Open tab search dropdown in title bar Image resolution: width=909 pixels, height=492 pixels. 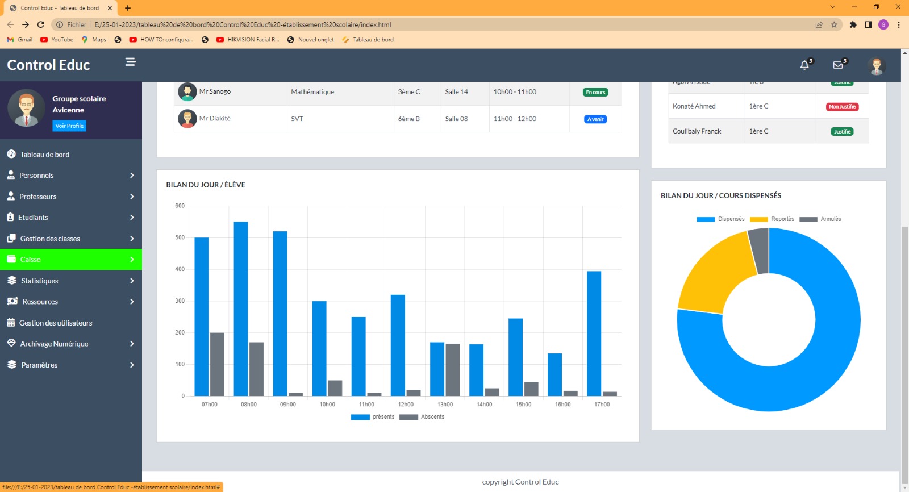(x=833, y=7)
